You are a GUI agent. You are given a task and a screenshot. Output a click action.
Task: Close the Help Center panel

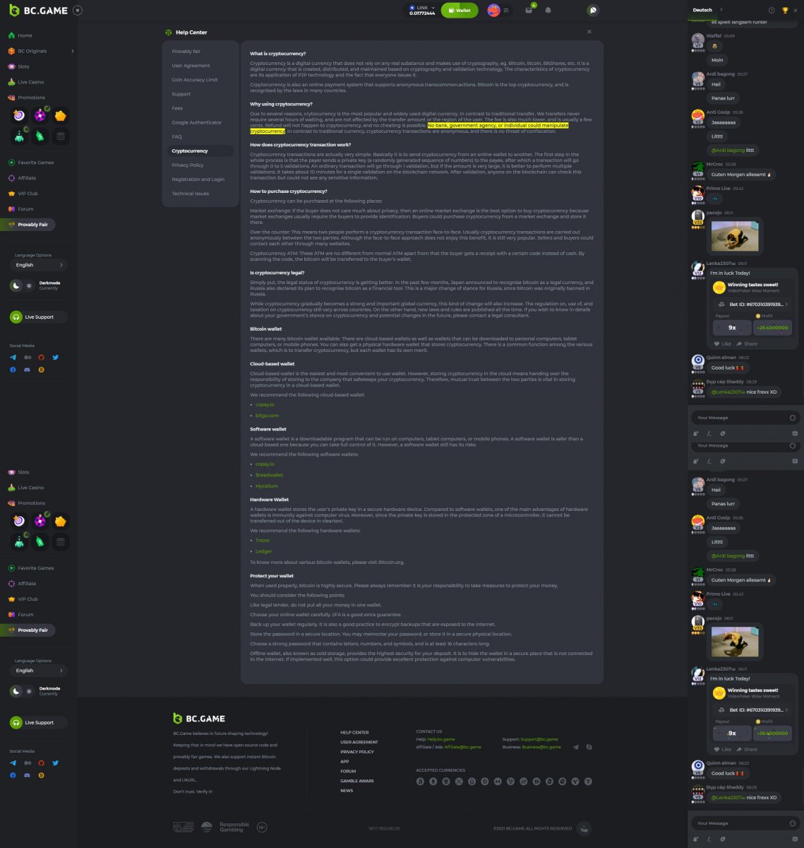[x=589, y=32]
